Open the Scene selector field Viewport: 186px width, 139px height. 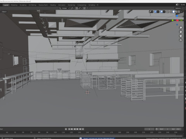pos(183,5)
